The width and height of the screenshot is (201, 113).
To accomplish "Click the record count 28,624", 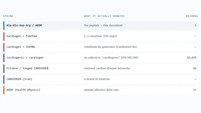I will [x=192, y=58].
